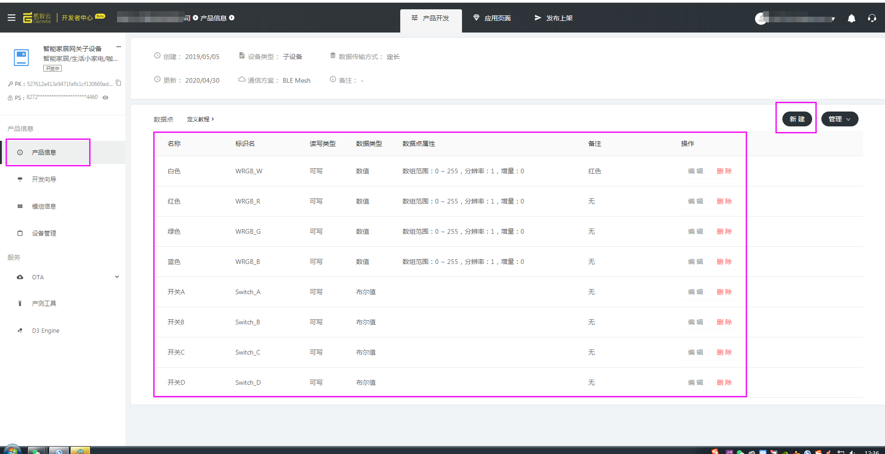Screen dimensions: 885x454
Task: Open the notification bell
Action: 852,18
